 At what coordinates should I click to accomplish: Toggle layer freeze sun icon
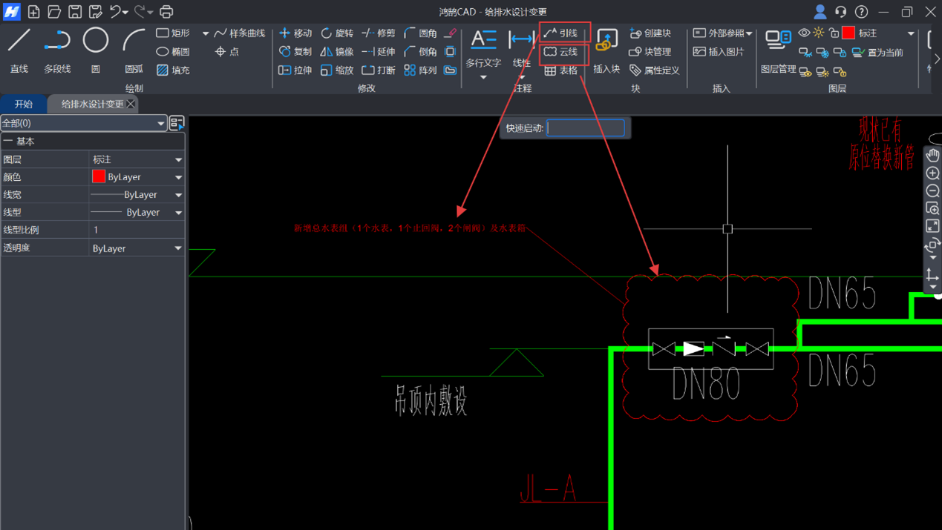click(x=819, y=33)
